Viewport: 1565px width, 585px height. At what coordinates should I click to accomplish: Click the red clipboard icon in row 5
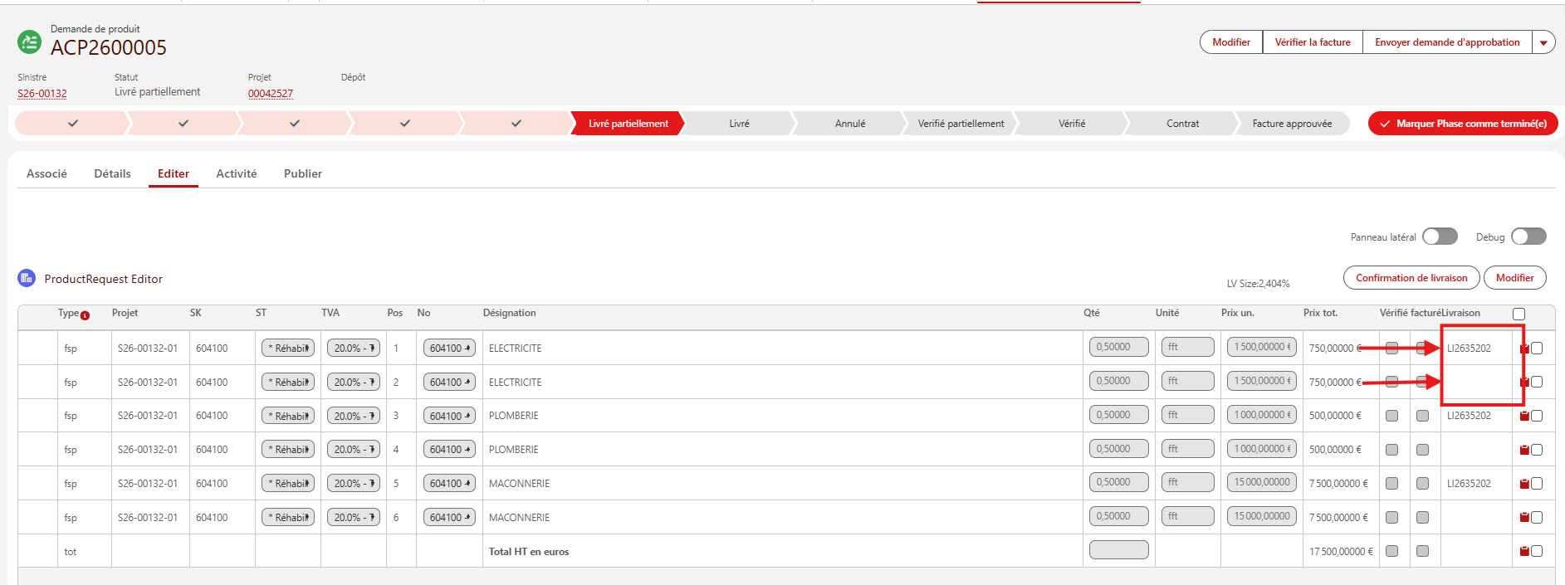pos(1524,484)
